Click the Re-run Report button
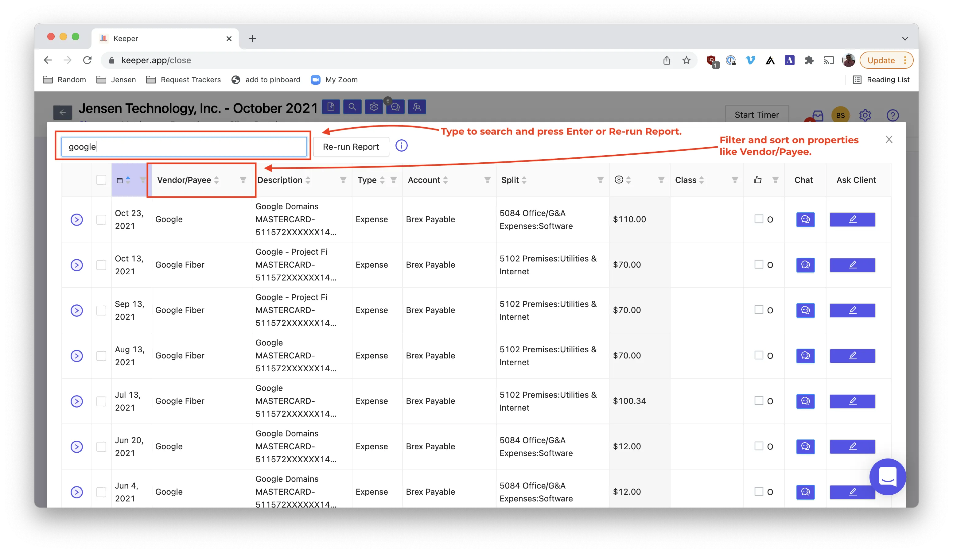The image size is (953, 553). click(351, 147)
